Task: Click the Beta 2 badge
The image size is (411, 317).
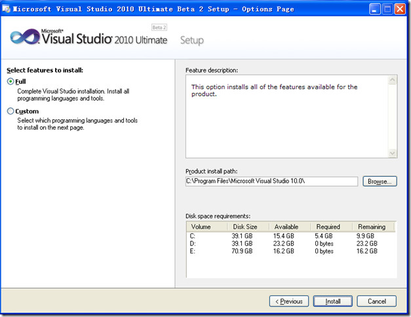Action: coord(159,28)
